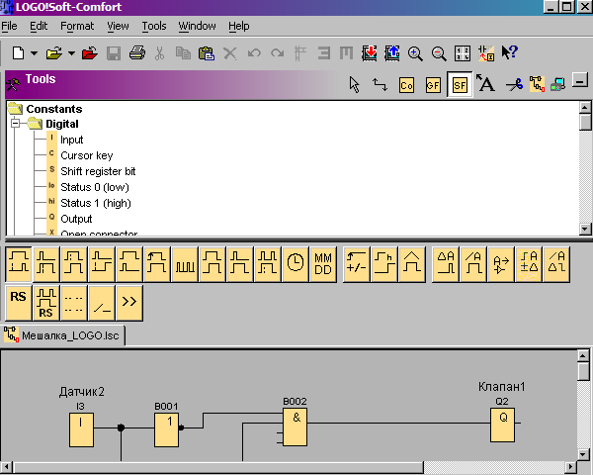Click the Page layout icon
Image resolution: width=593 pixels, height=475 pixels.
point(463,53)
